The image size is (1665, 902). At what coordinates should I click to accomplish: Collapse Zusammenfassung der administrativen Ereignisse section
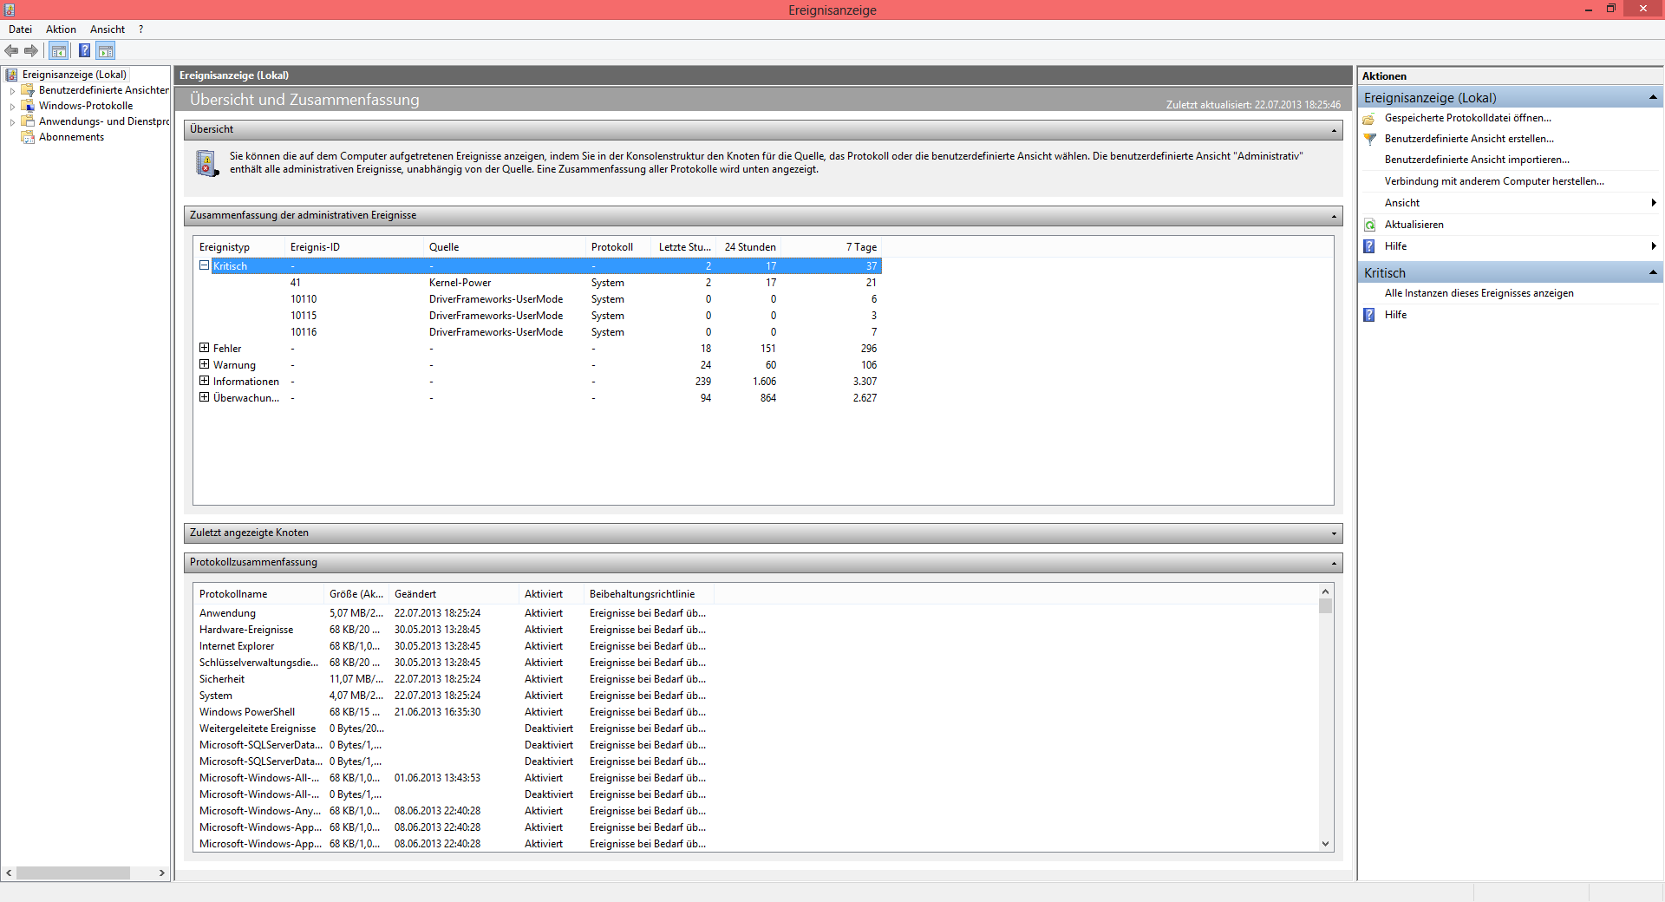click(1334, 216)
